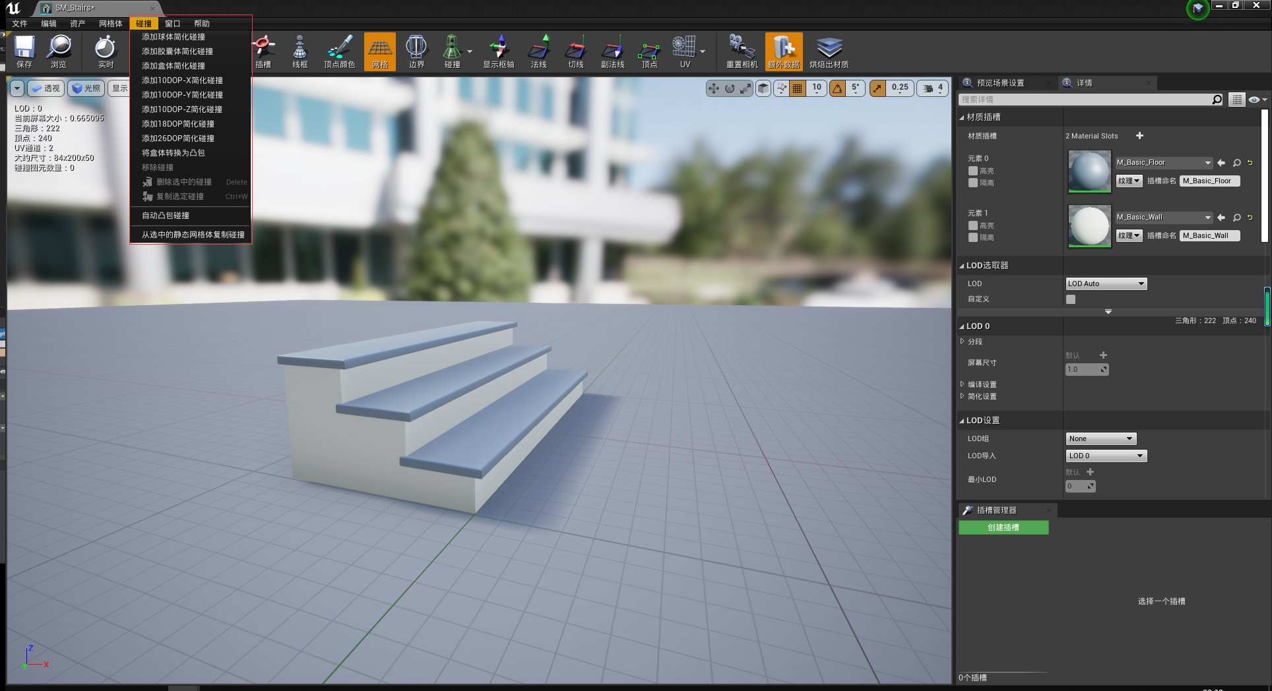
Task: Open the M_Basic_Floor material dropdown
Action: (x=1164, y=163)
